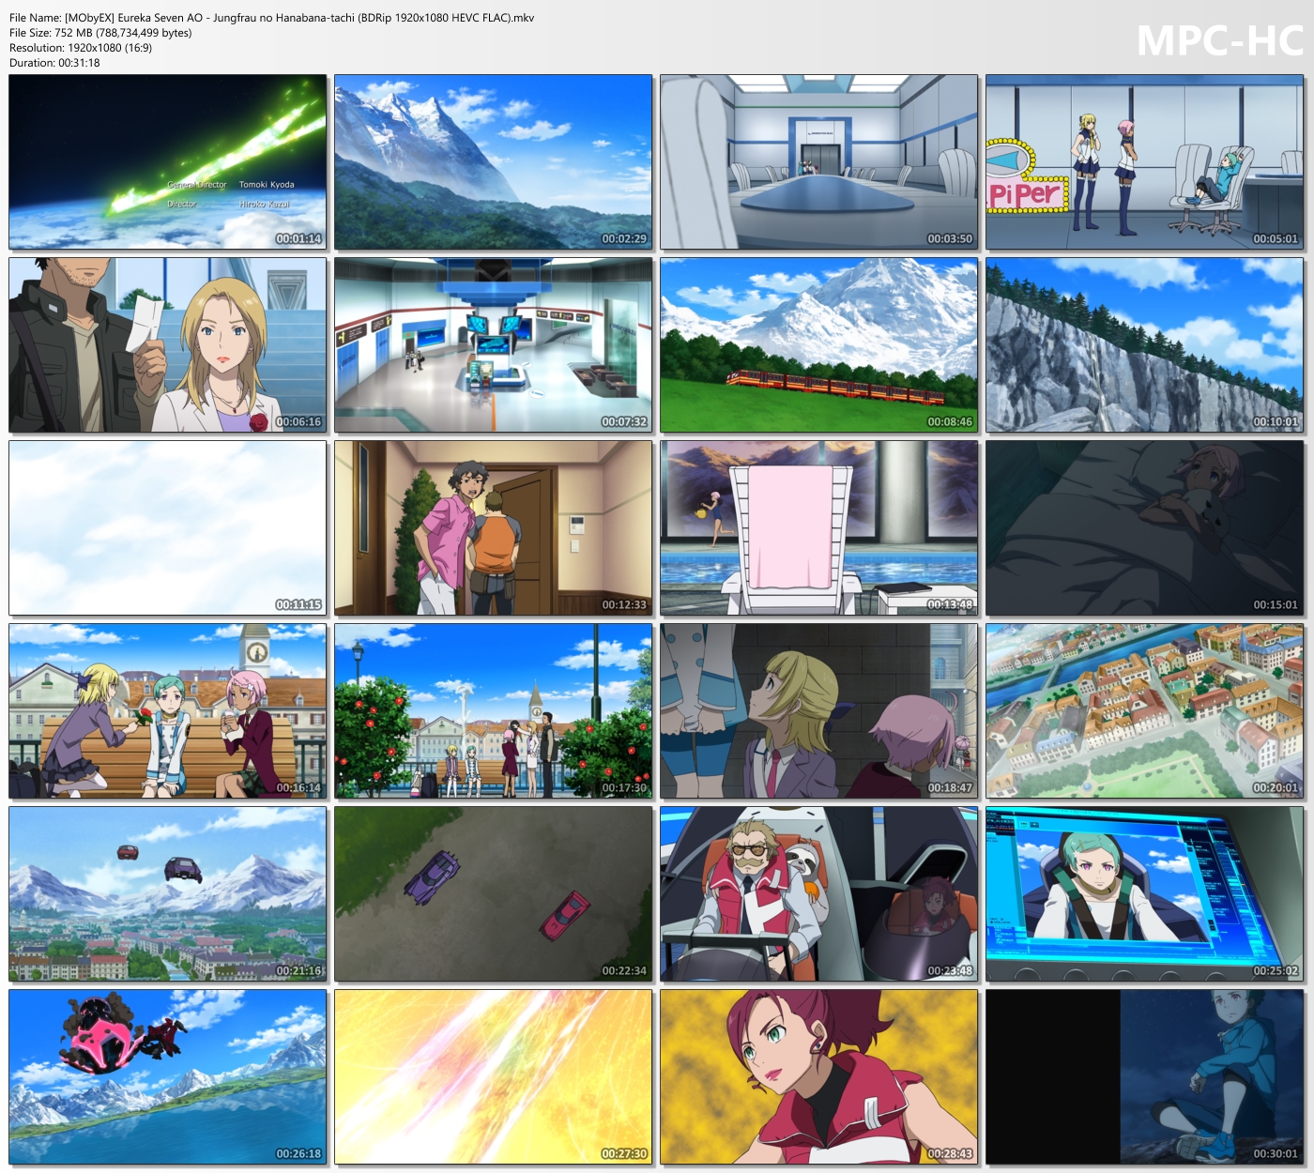
Task: Open the doorway scene thumbnail at 00:12:33
Action: pyautogui.click(x=494, y=527)
